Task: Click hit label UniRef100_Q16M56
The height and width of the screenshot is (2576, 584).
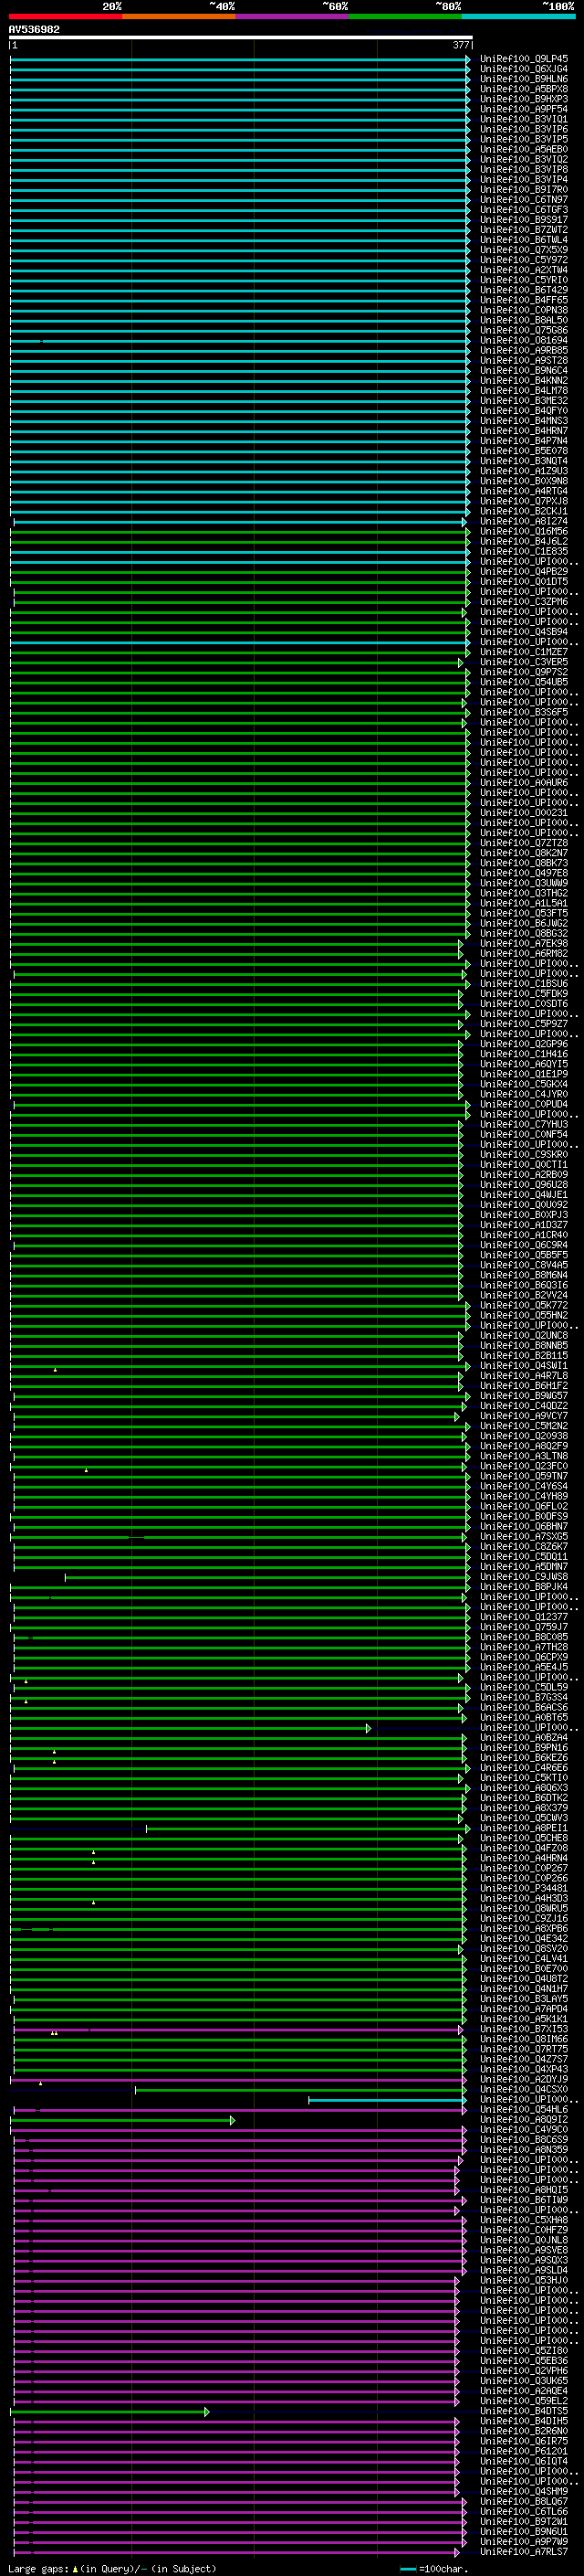Action: coord(524,531)
